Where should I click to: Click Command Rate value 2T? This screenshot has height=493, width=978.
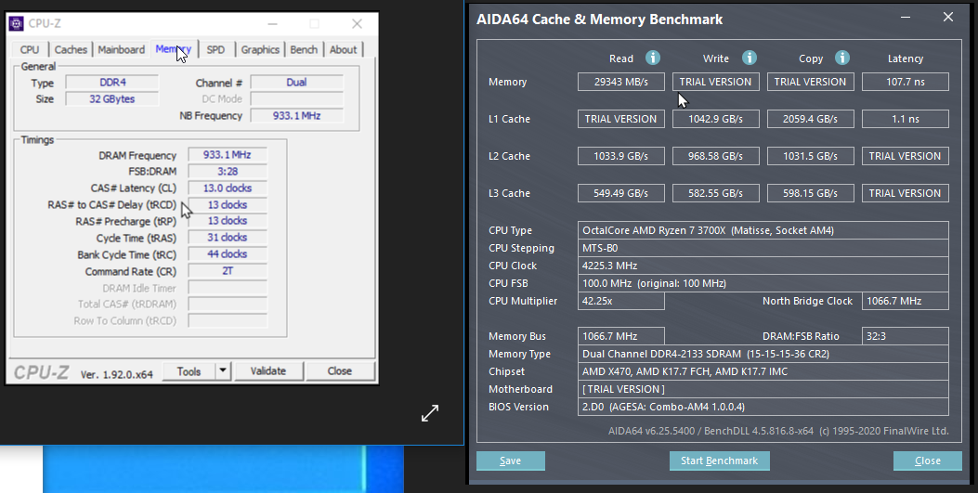click(x=227, y=271)
